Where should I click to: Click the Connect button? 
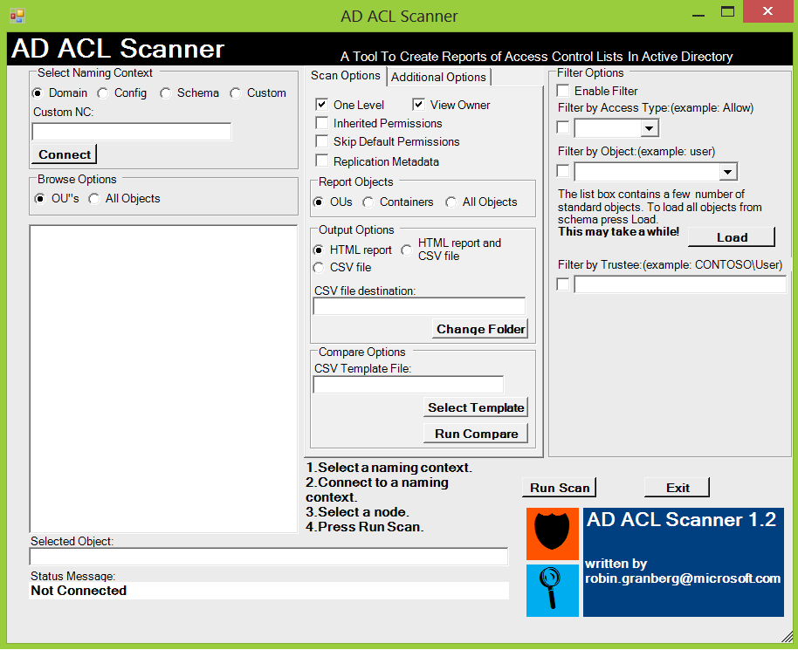(64, 154)
